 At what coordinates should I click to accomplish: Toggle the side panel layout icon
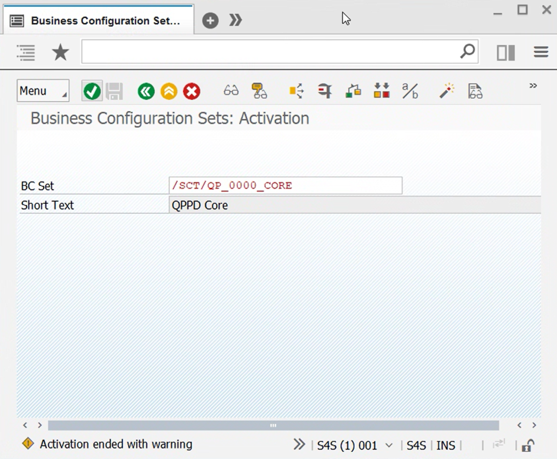point(505,53)
